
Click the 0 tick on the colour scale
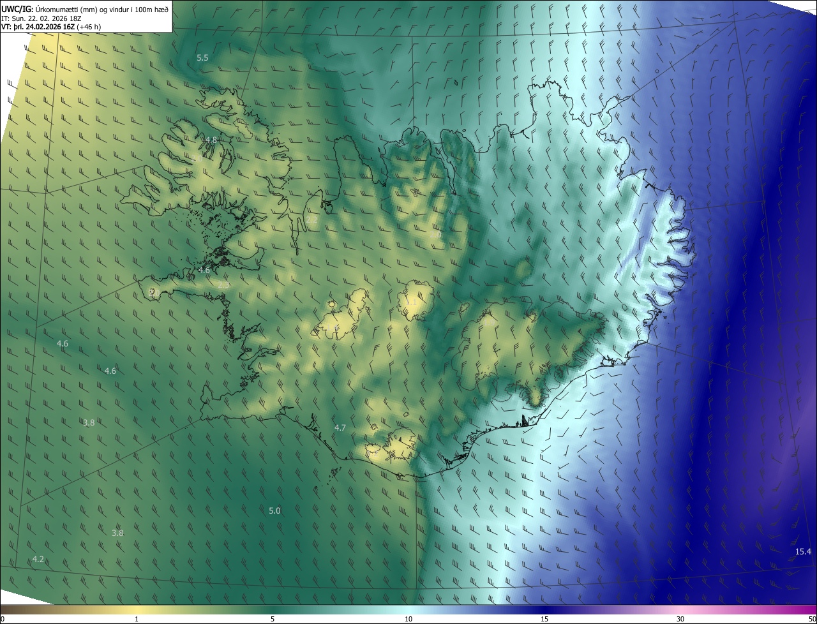(3, 620)
